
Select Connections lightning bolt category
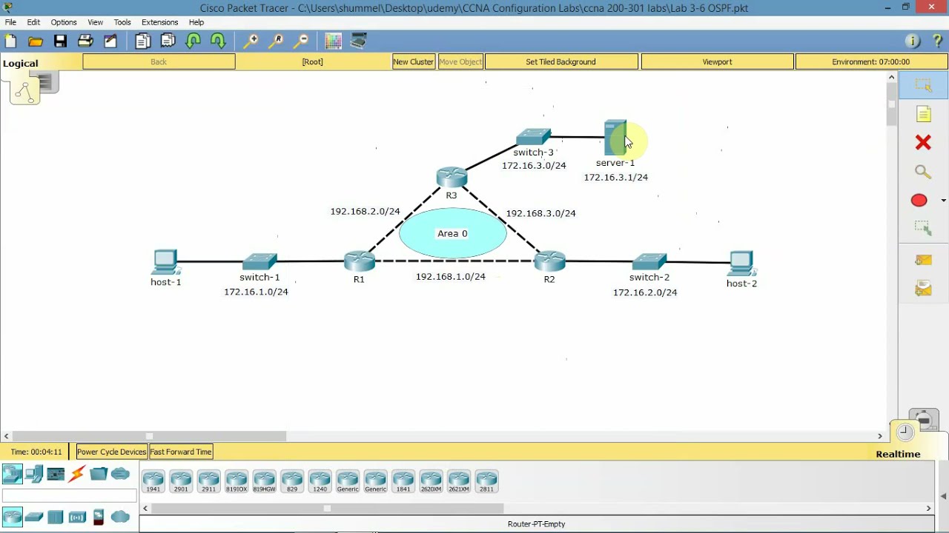tap(77, 474)
